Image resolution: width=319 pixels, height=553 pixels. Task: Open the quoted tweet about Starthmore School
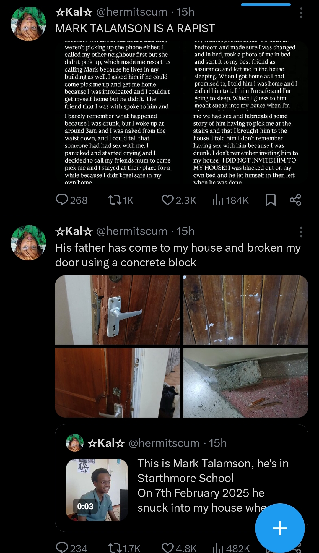pos(182,478)
